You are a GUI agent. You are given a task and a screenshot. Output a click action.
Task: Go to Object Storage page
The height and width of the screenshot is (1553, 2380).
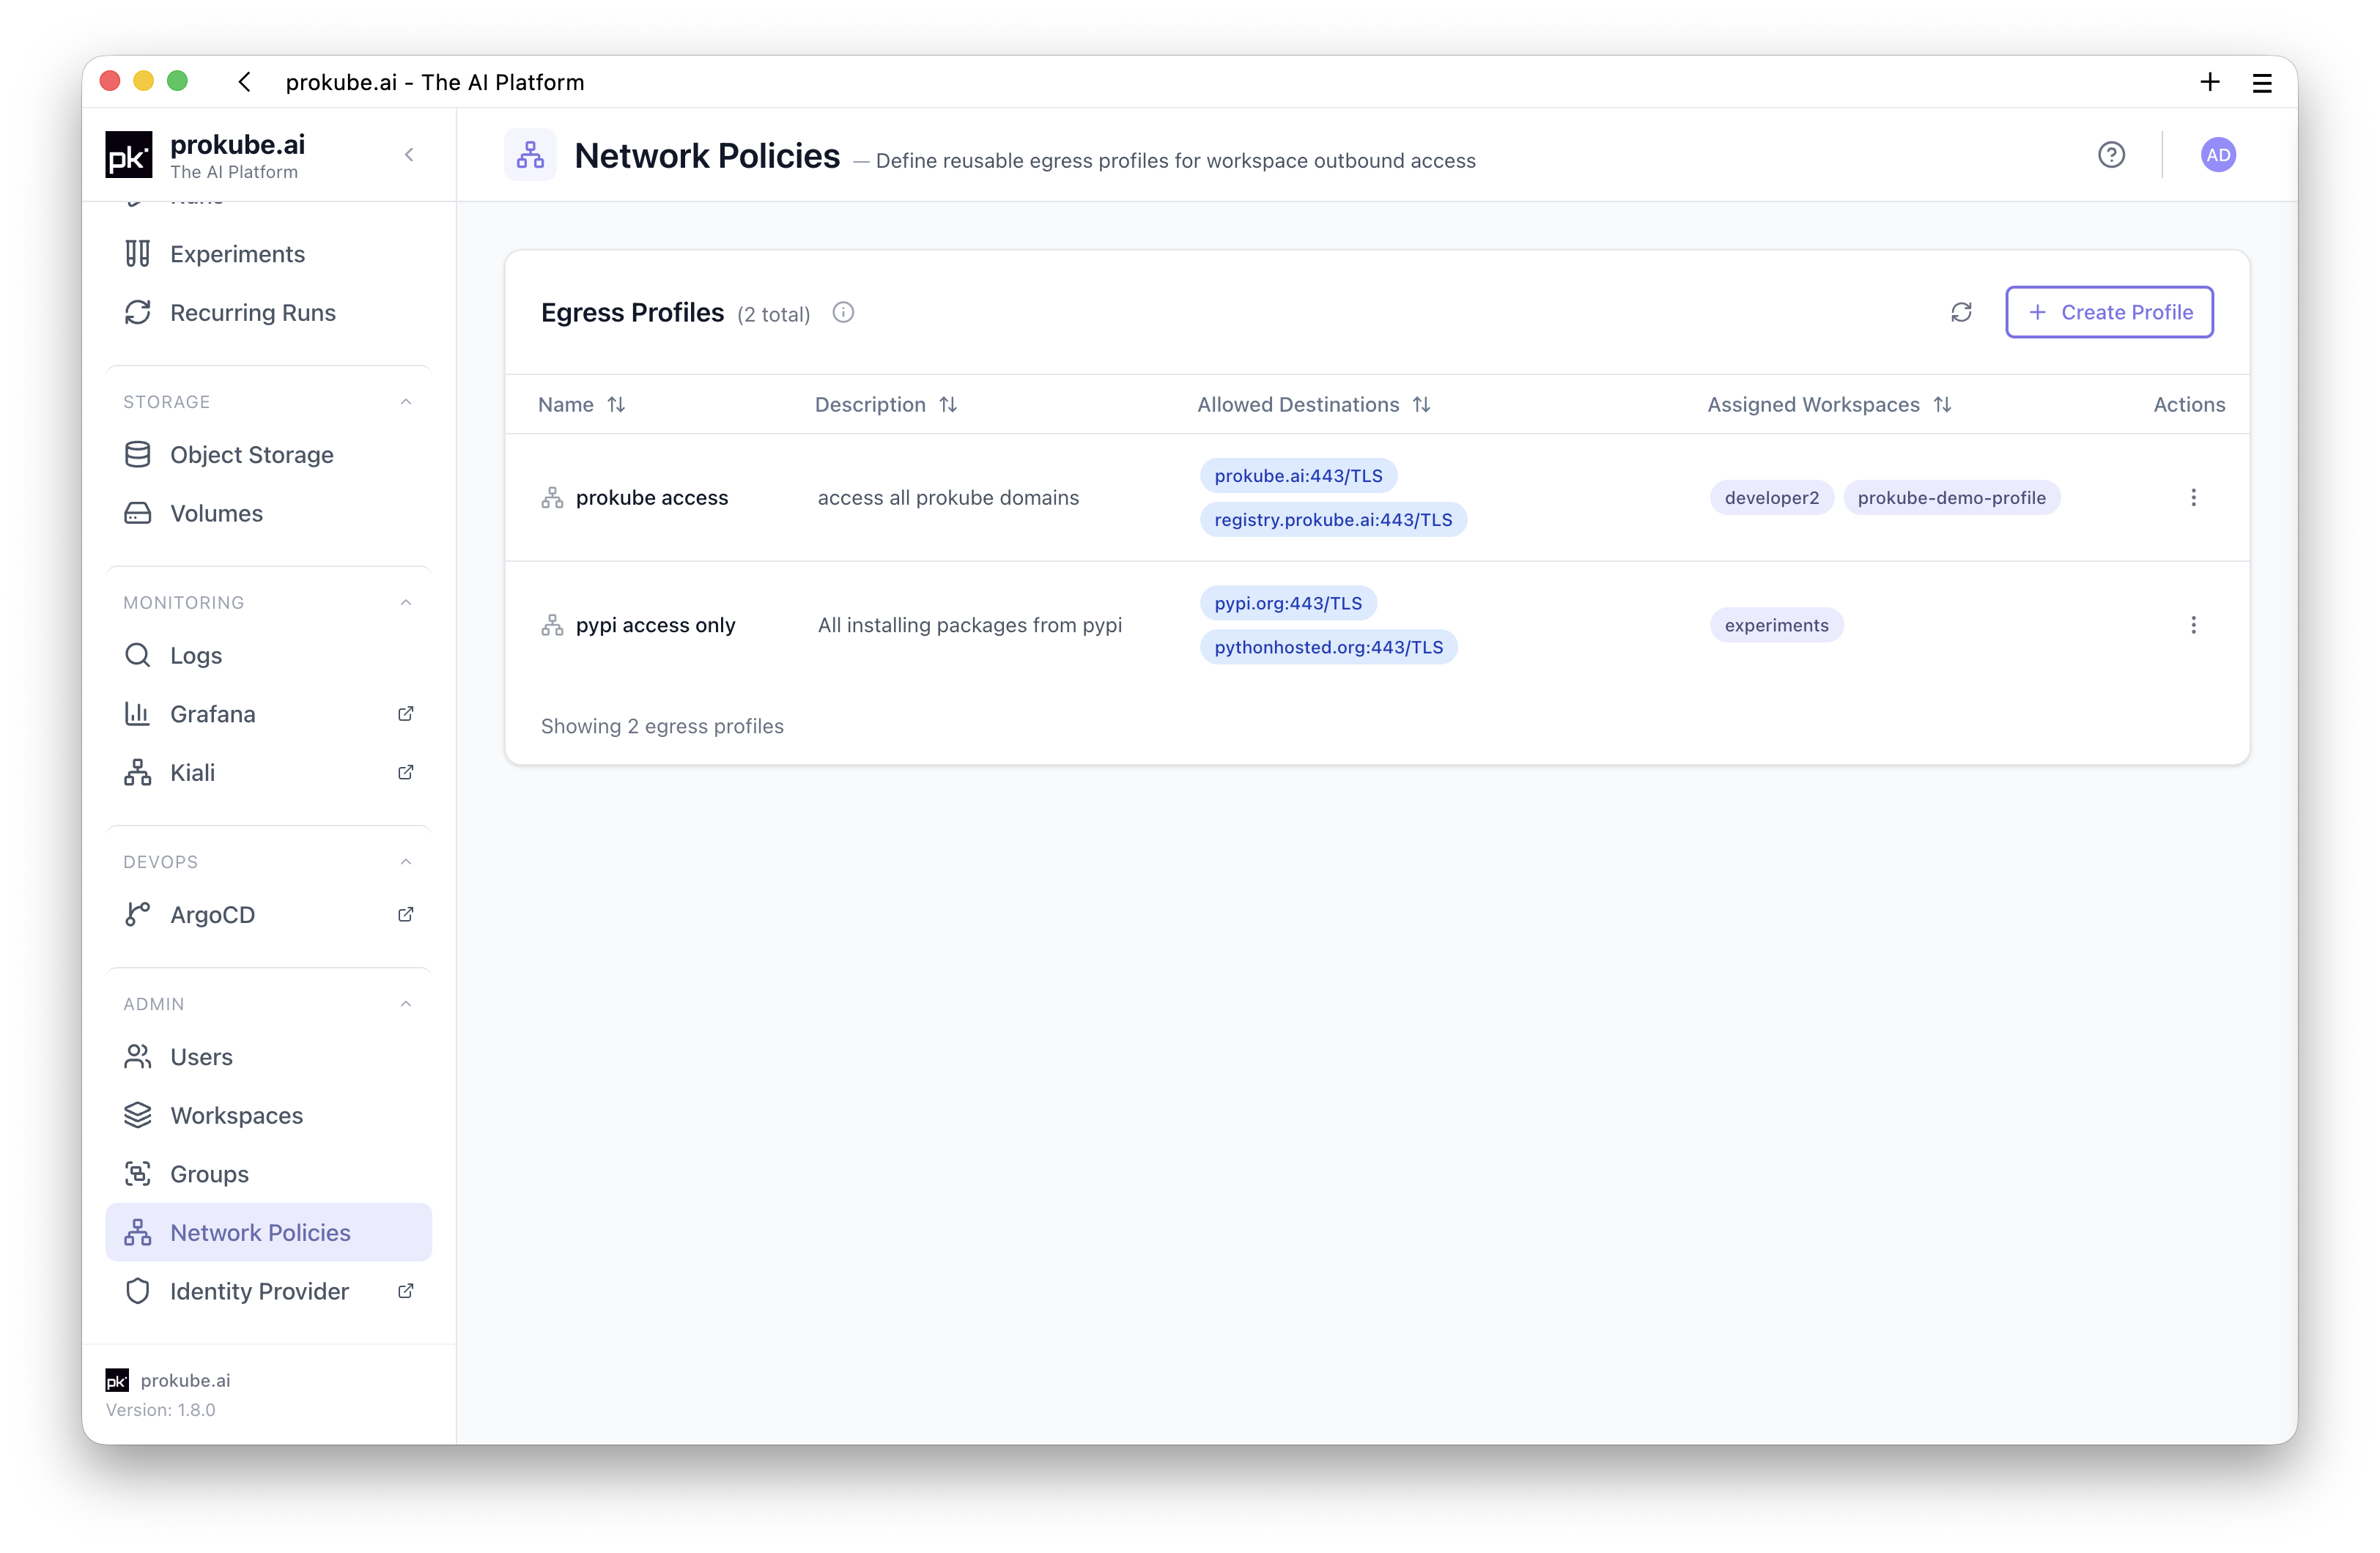tap(268, 455)
